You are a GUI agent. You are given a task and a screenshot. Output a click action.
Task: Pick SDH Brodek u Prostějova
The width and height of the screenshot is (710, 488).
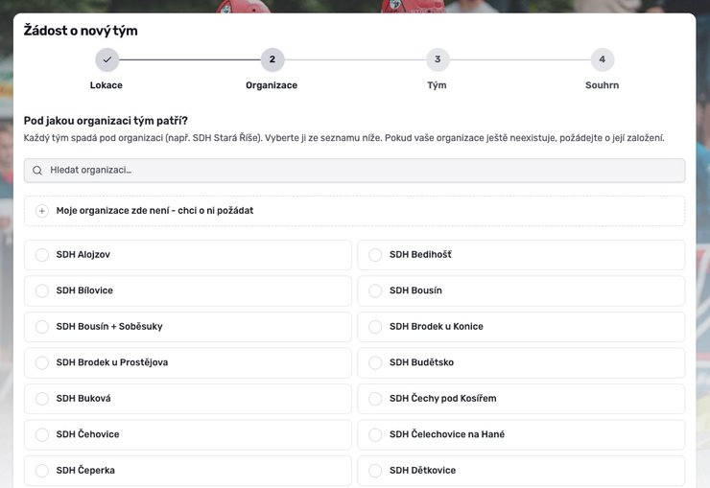188,362
